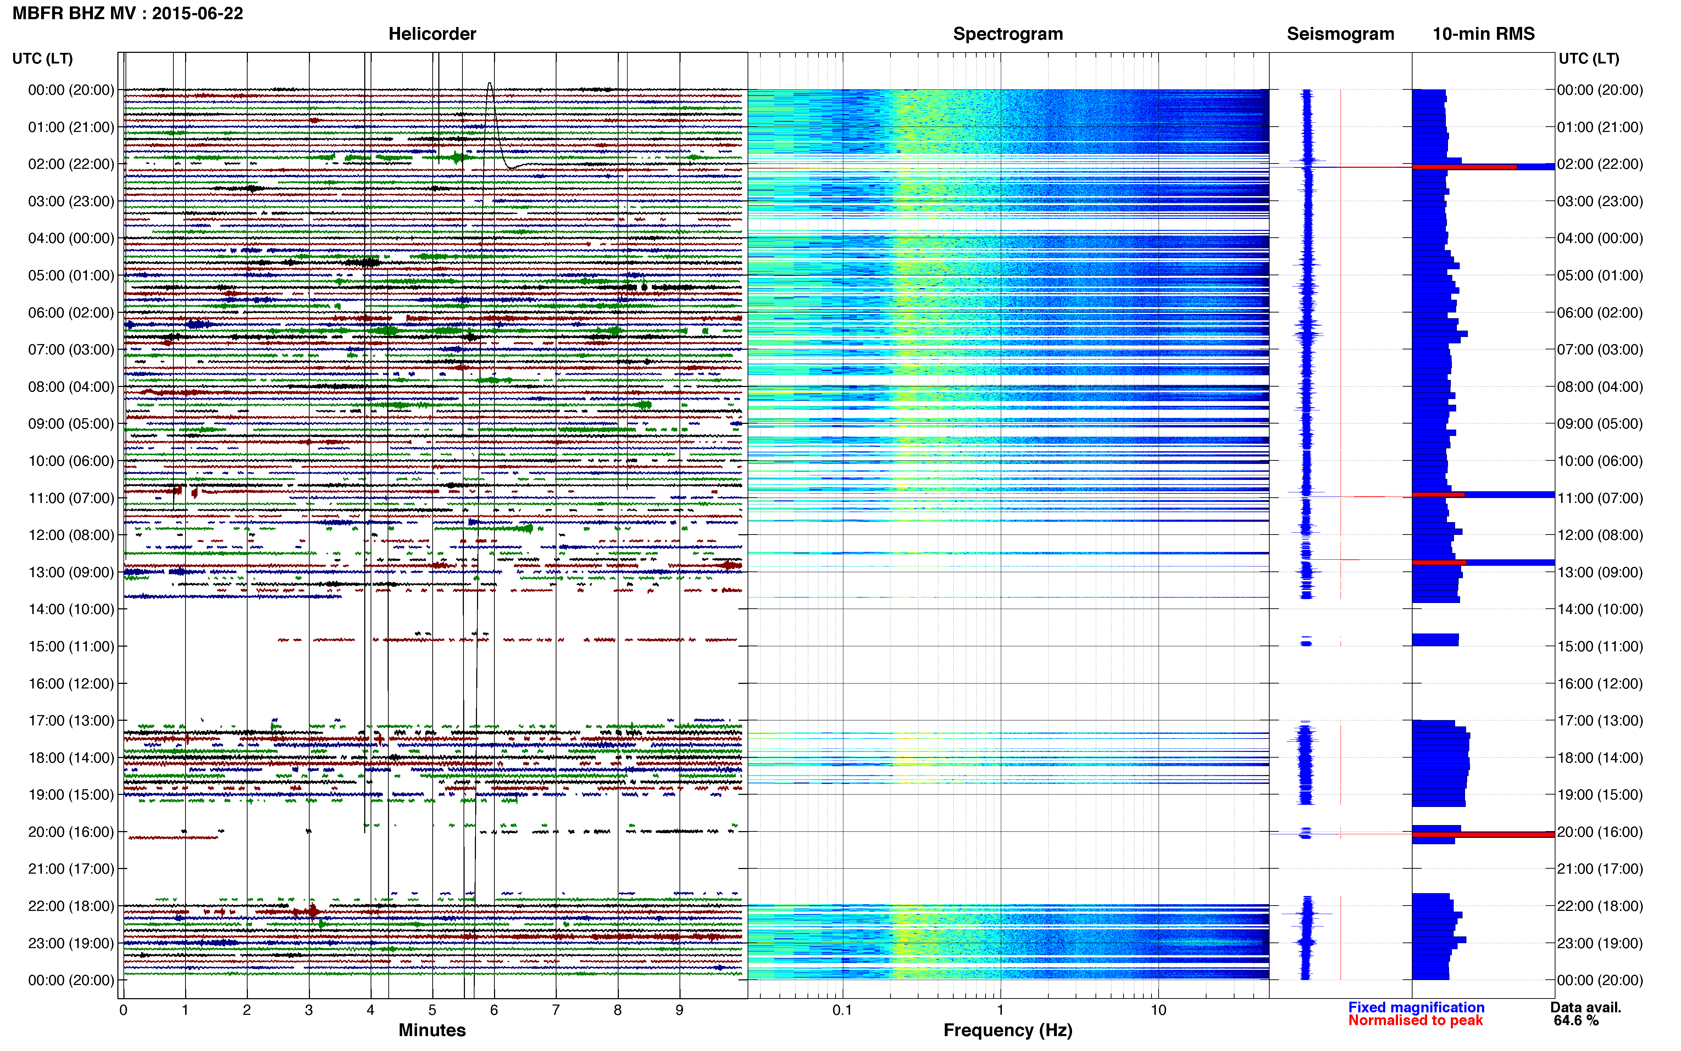Screen dimensions: 1681x1051
Task: Click the red RMS peak bar near 20:00
Action: pyautogui.click(x=1483, y=834)
